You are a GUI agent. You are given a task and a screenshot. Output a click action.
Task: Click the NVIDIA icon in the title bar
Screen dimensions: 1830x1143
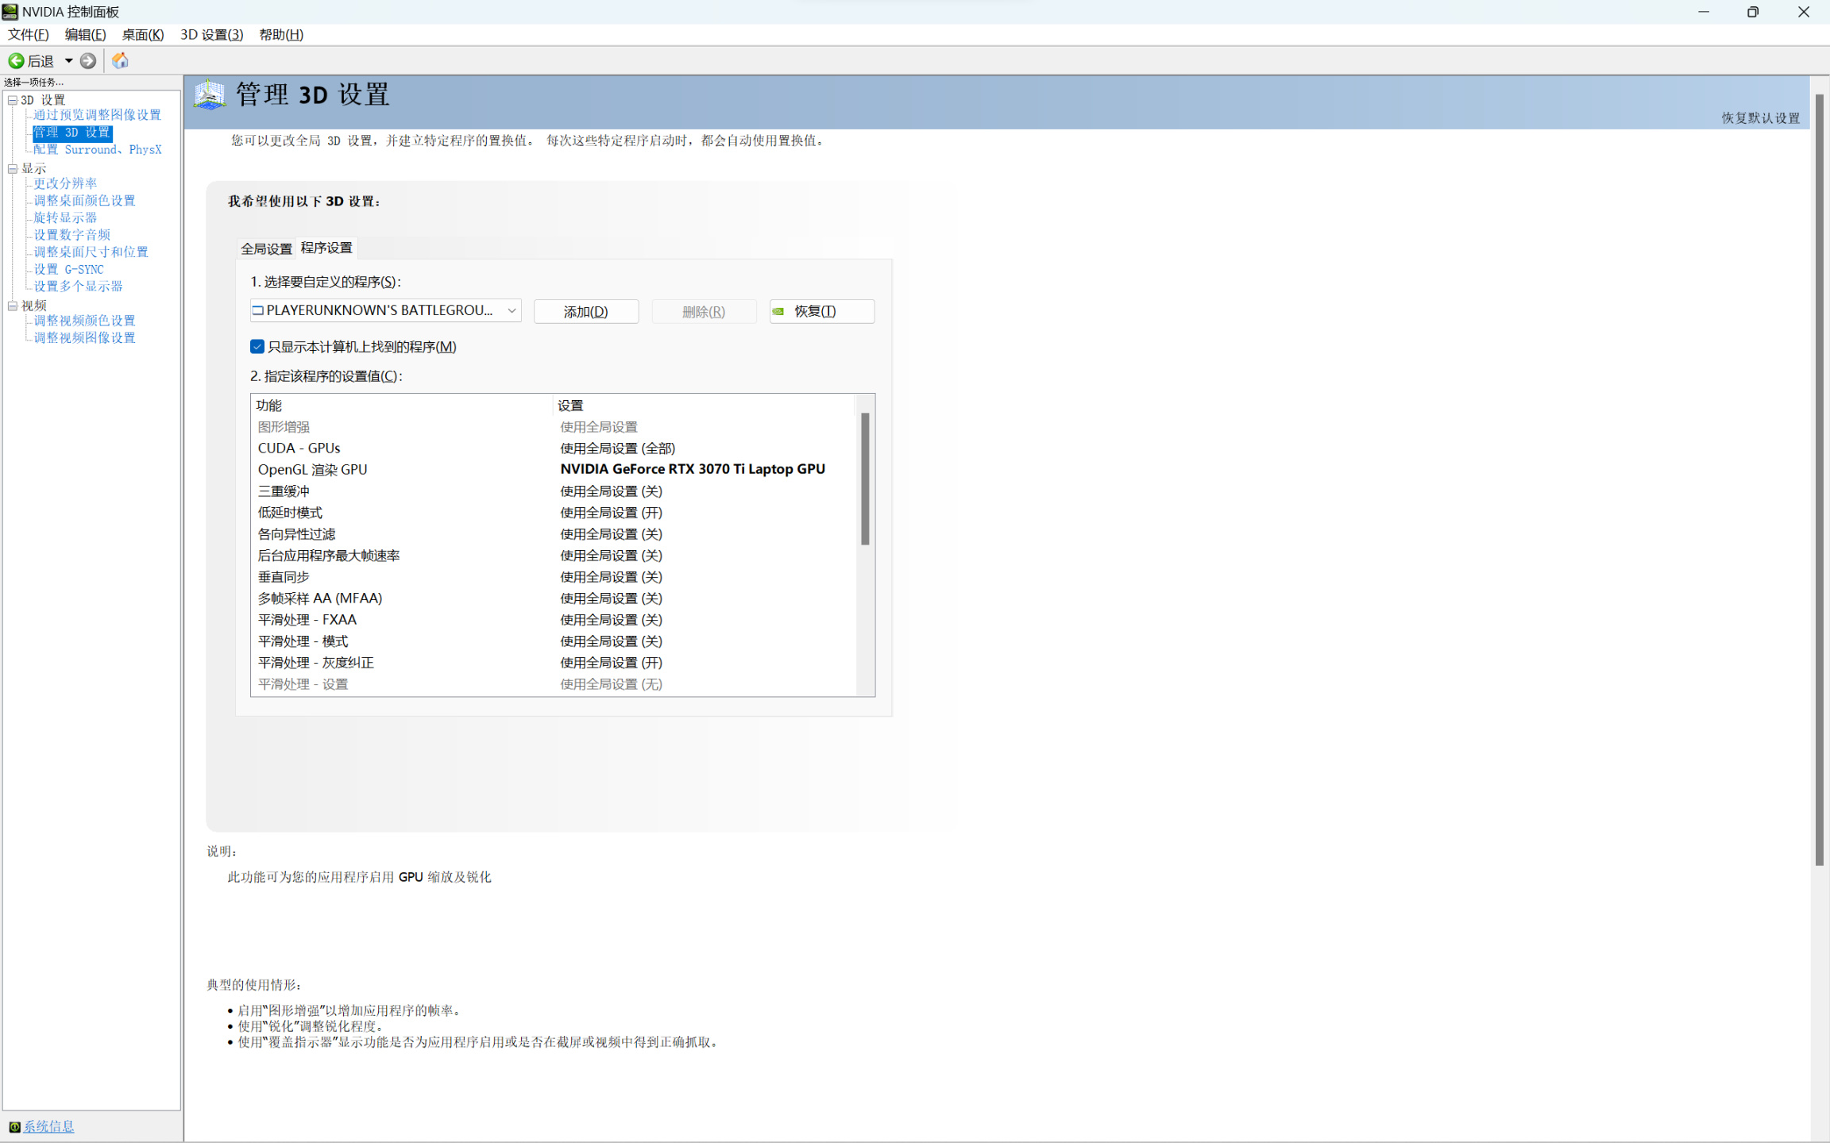[x=10, y=12]
